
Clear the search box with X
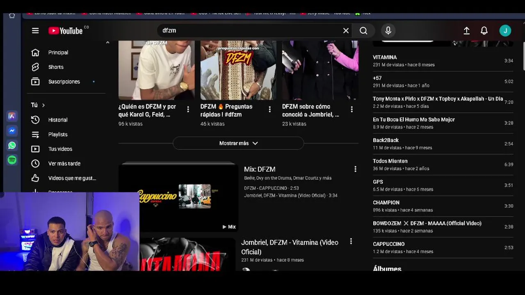tap(346, 31)
